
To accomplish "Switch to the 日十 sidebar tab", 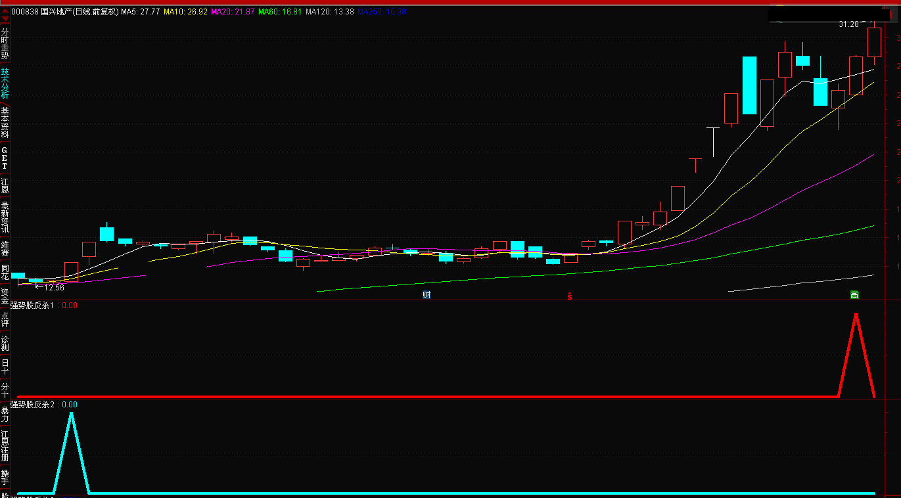I will [5, 367].
